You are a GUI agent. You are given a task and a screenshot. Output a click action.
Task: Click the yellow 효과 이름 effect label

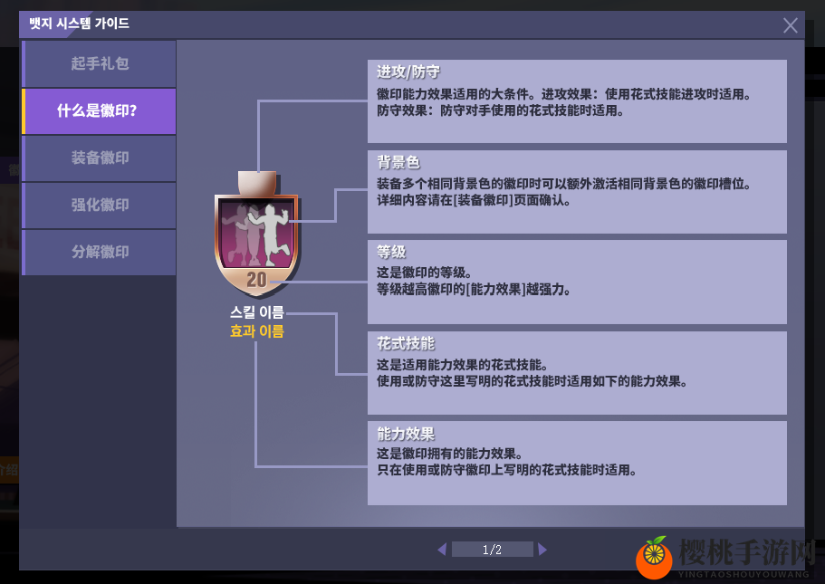click(257, 331)
